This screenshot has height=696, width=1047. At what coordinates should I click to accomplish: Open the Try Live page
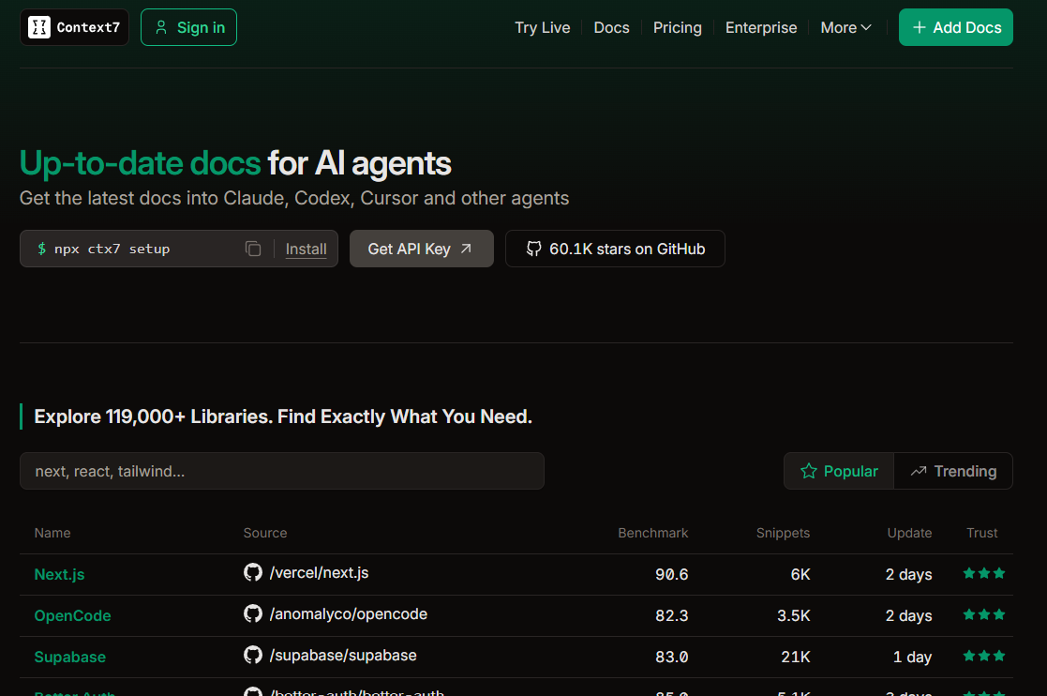[x=542, y=27]
